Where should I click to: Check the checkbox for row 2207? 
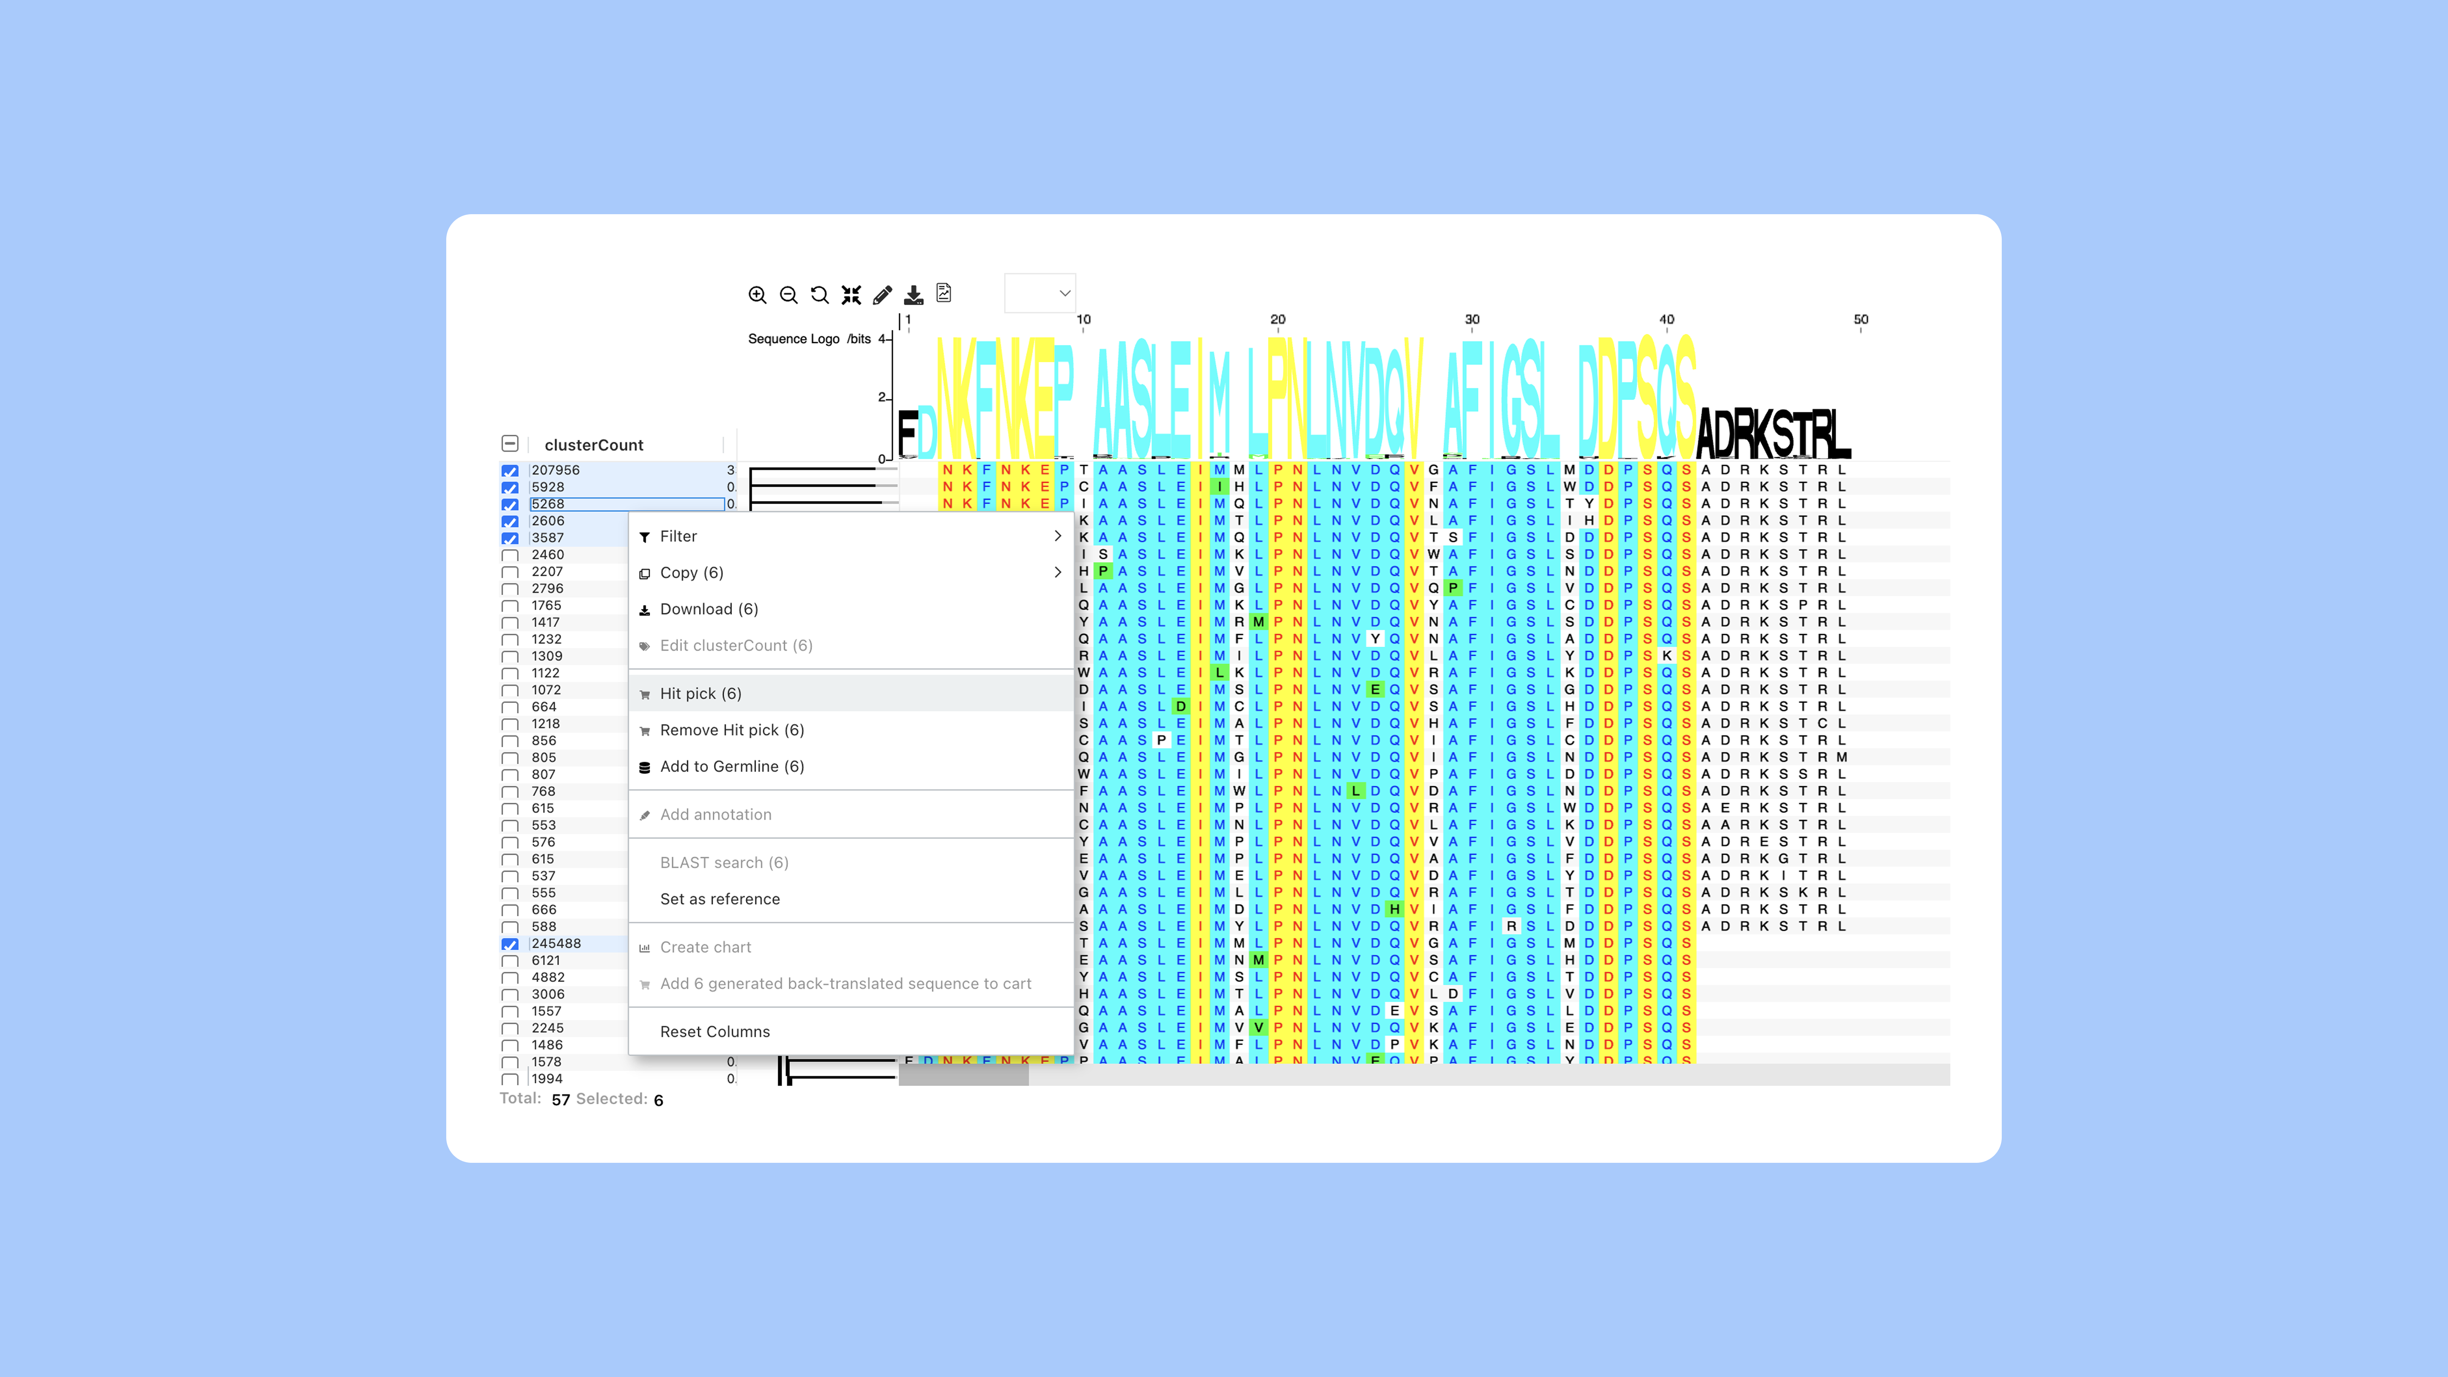point(510,572)
